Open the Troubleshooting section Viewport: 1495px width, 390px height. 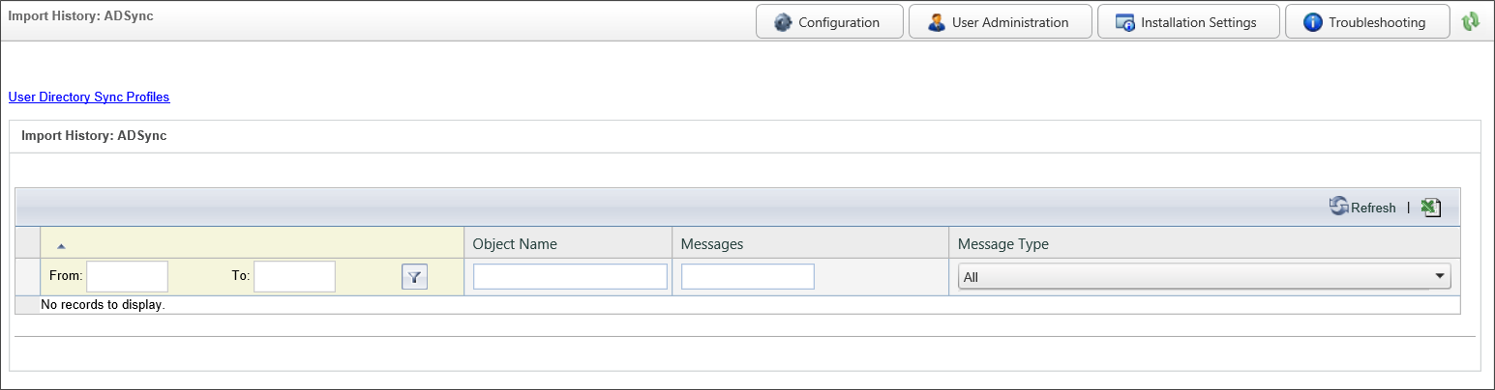coord(1366,22)
